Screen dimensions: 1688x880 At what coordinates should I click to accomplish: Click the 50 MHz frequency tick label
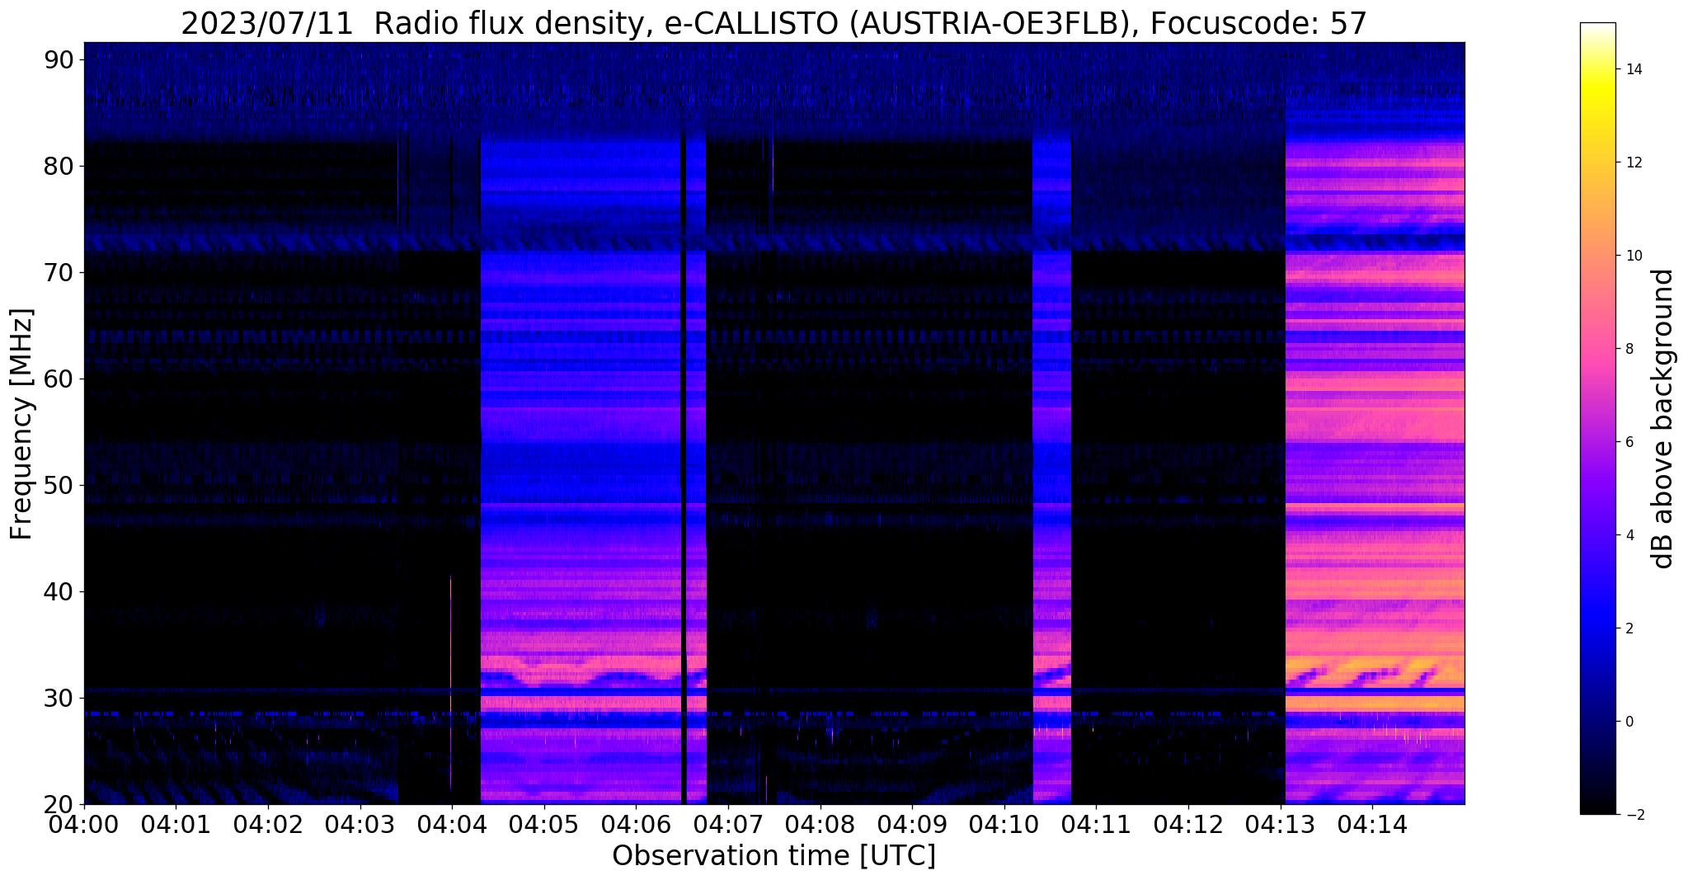pos(59,485)
